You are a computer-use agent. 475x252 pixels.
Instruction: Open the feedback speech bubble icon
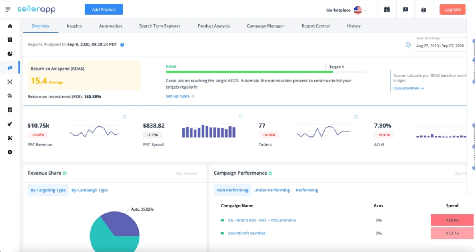pyautogui.click(x=406, y=10)
